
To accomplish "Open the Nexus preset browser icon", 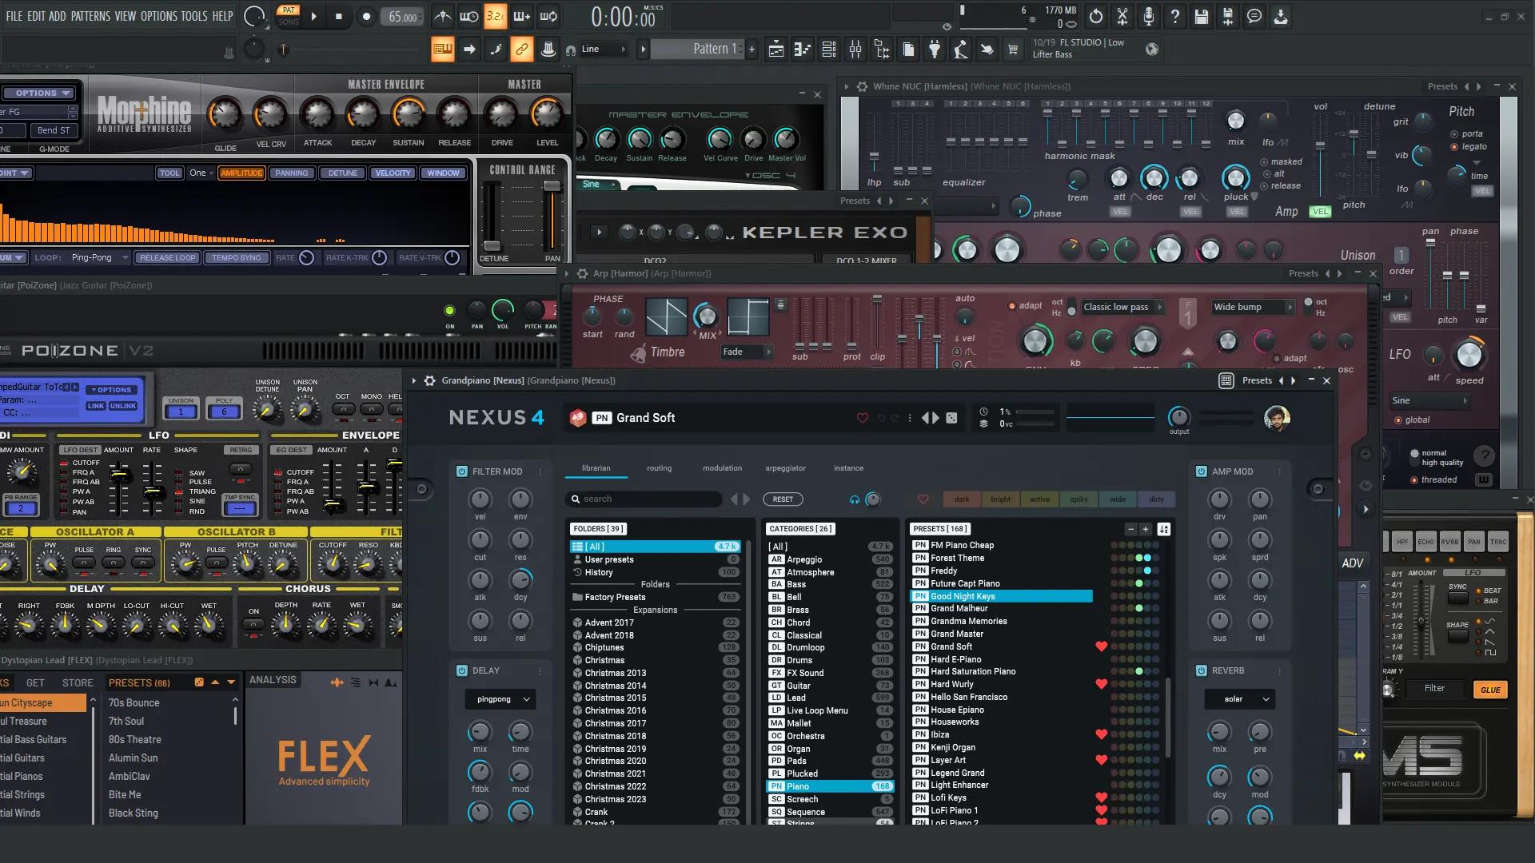I will click(1226, 380).
